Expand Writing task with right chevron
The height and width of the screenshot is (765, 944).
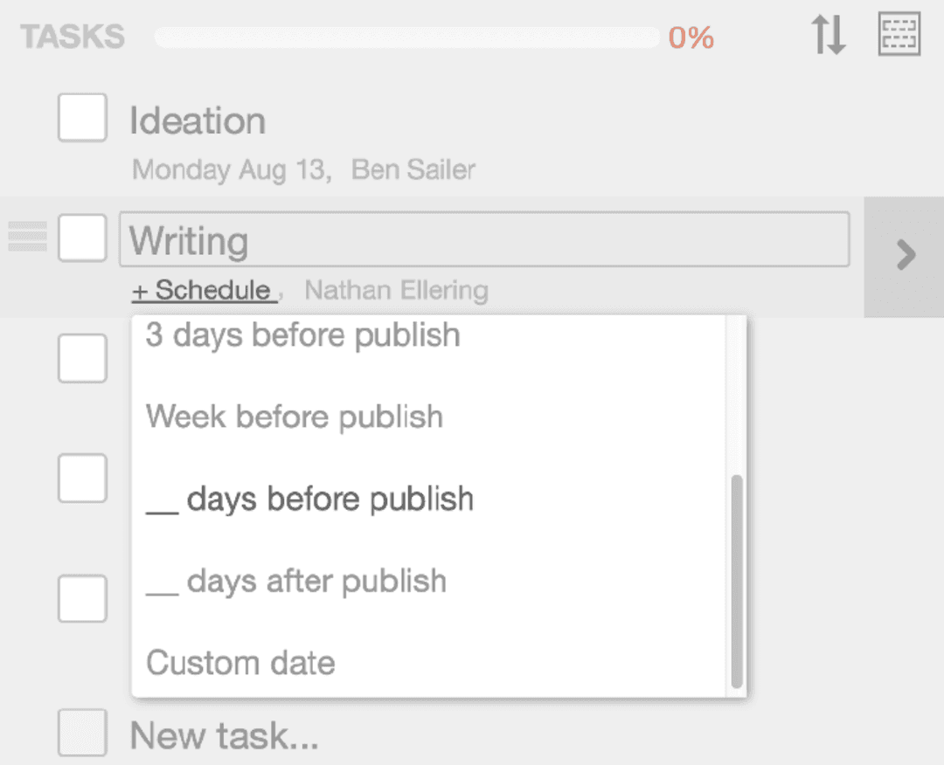(906, 256)
